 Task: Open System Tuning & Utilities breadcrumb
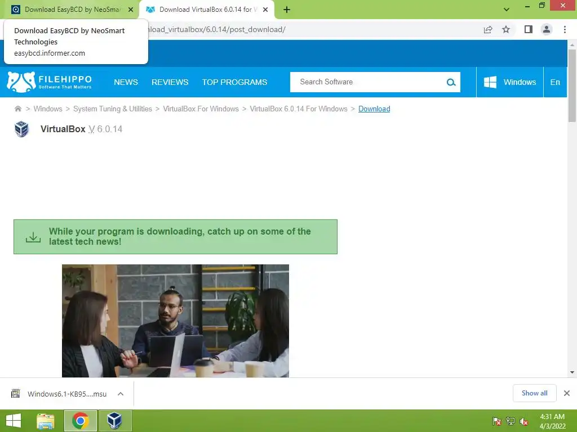tap(113, 109)
